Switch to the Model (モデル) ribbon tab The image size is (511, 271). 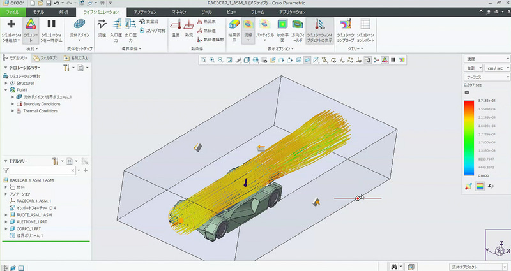tap(38, 12)
